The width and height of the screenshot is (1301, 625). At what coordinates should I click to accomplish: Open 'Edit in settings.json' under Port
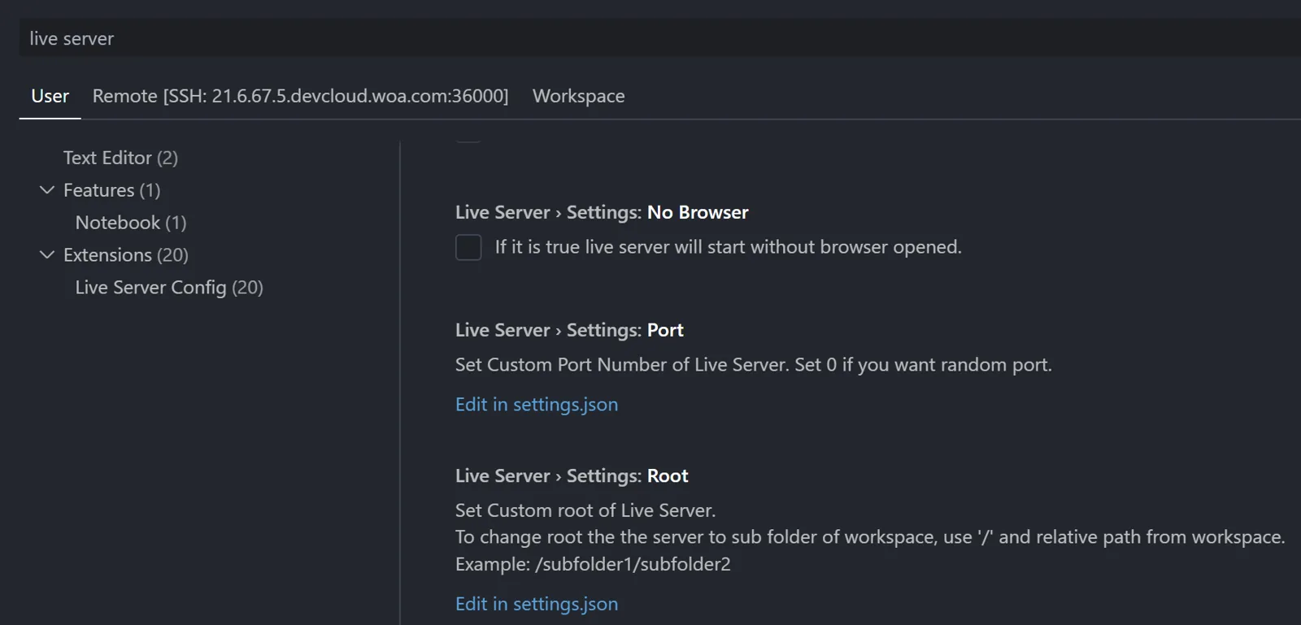[x=536, y=405]
